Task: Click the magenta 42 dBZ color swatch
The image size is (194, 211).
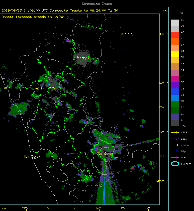Action: (175, 79)
